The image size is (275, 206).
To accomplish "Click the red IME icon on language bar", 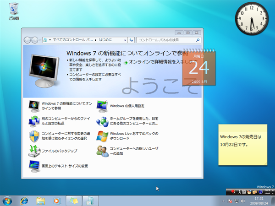I will tap(233, 192).
